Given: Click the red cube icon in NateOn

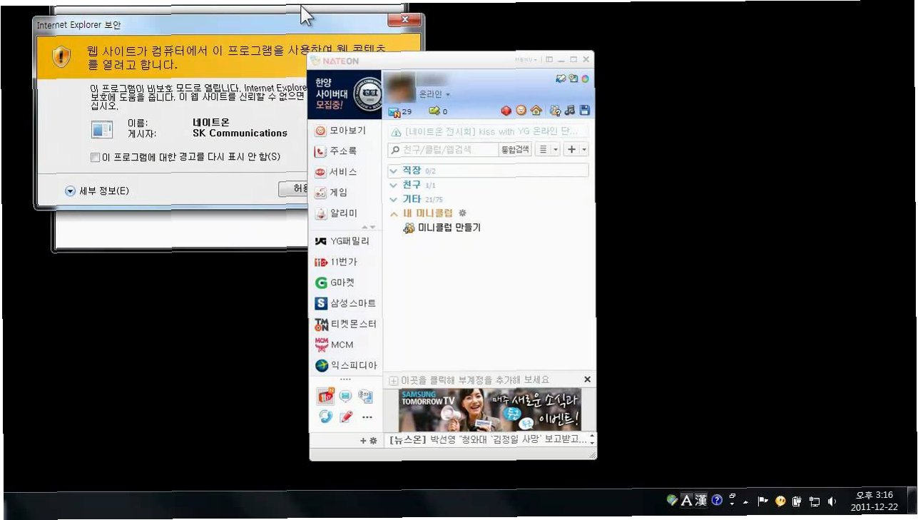Looking at the screenshot, I should [x=506, y=111].
